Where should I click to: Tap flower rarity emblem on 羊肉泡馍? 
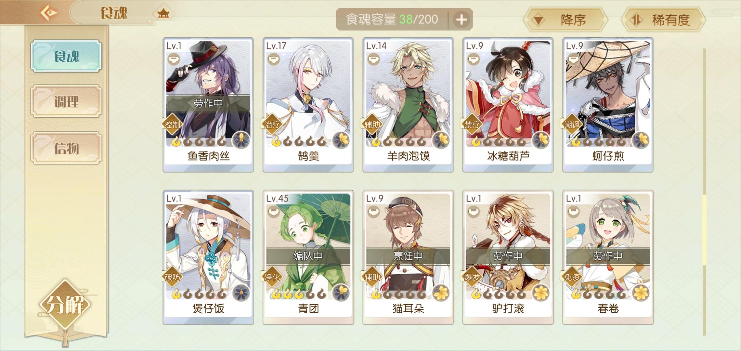(440, 140)
